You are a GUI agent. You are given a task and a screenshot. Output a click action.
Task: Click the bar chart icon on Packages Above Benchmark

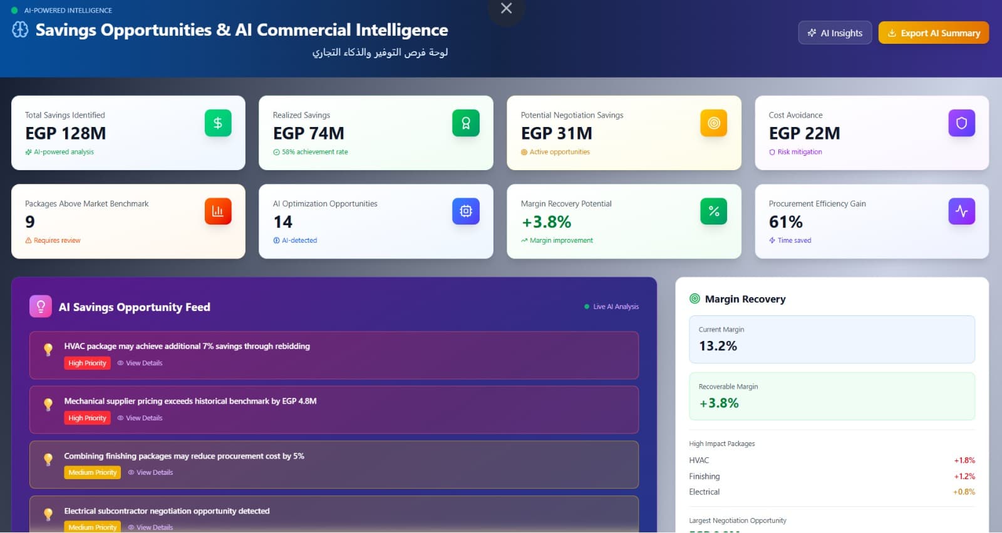pos(218,211)
